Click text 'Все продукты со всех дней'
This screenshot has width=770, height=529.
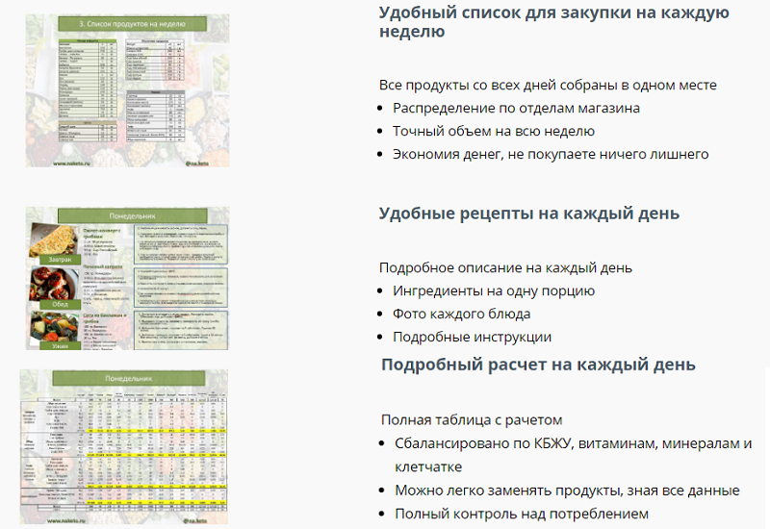[x=547, y=85]
